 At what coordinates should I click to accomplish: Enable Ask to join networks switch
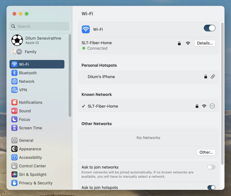point(211,167)
